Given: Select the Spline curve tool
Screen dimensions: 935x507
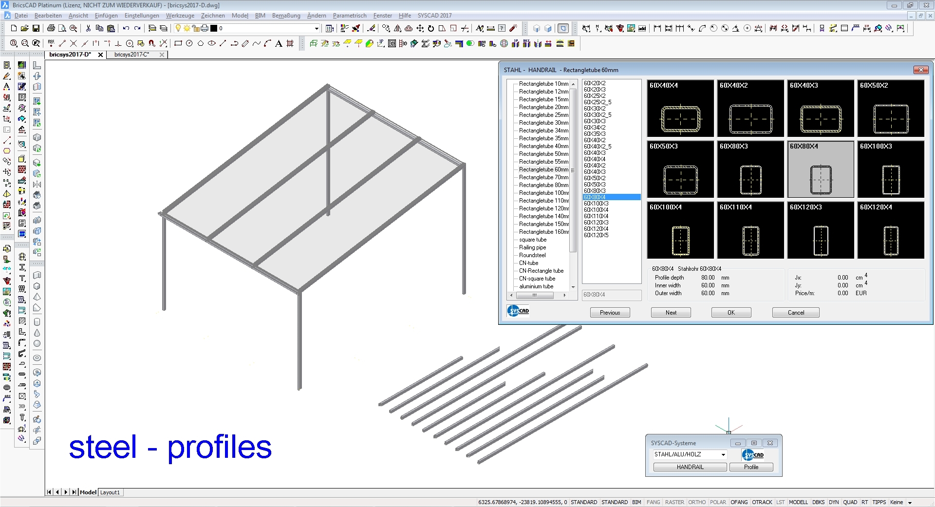Looking at the screenshot, I should pyautogui.click(x=257, y=43).
